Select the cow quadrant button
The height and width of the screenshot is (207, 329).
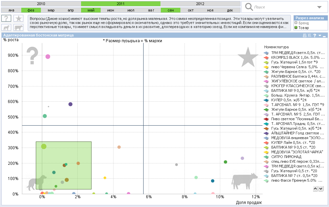click(x=19, y=28)
